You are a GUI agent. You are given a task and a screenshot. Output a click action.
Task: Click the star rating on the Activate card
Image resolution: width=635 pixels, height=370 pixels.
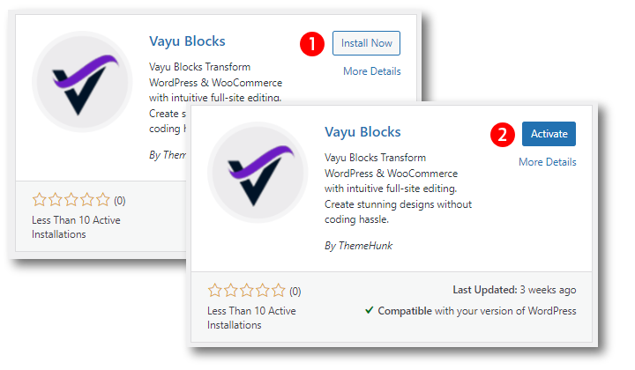point(247,291)
